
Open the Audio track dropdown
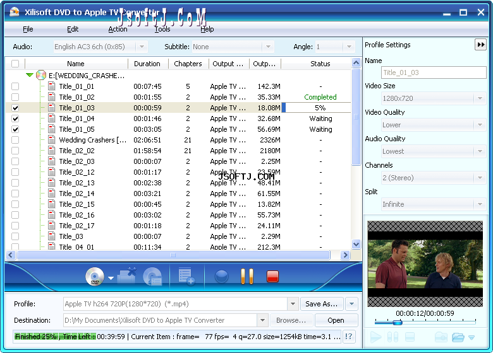pos(142,47)
